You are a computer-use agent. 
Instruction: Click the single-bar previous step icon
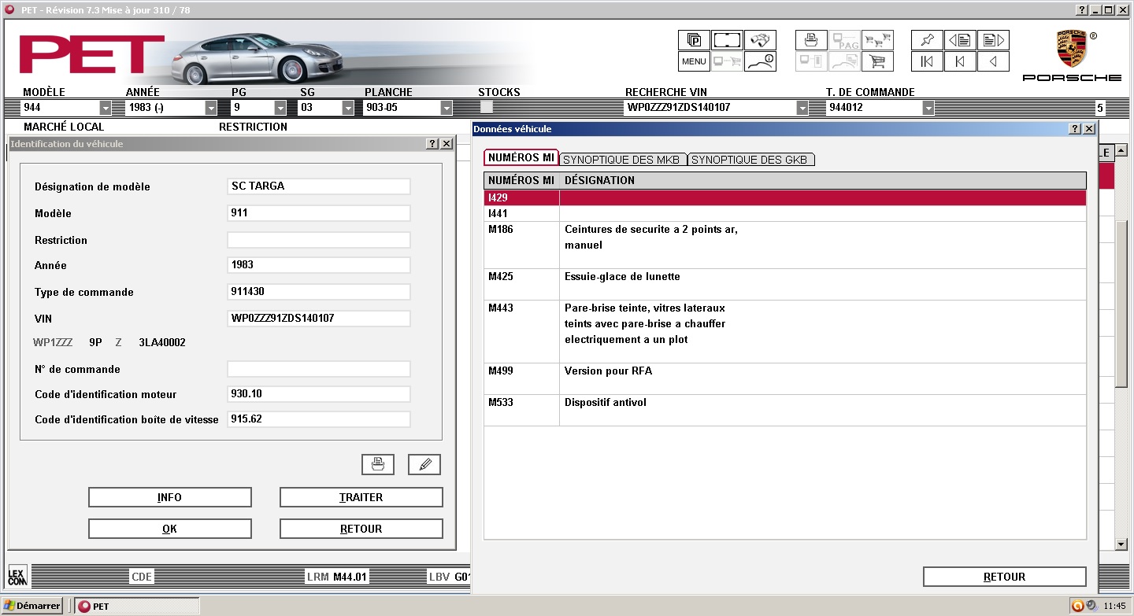pos(960,61)
